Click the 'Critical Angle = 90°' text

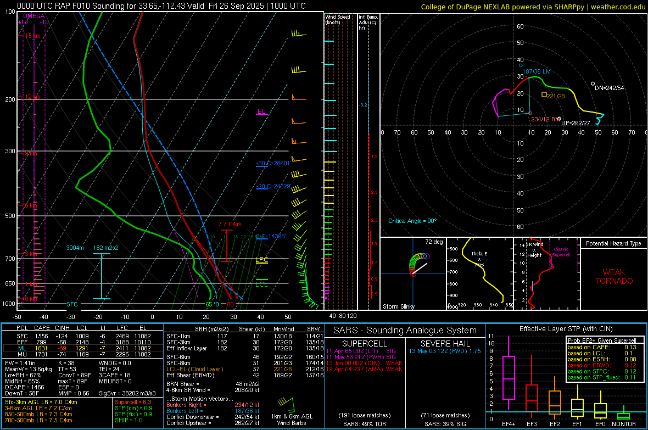tap(412, 221)
